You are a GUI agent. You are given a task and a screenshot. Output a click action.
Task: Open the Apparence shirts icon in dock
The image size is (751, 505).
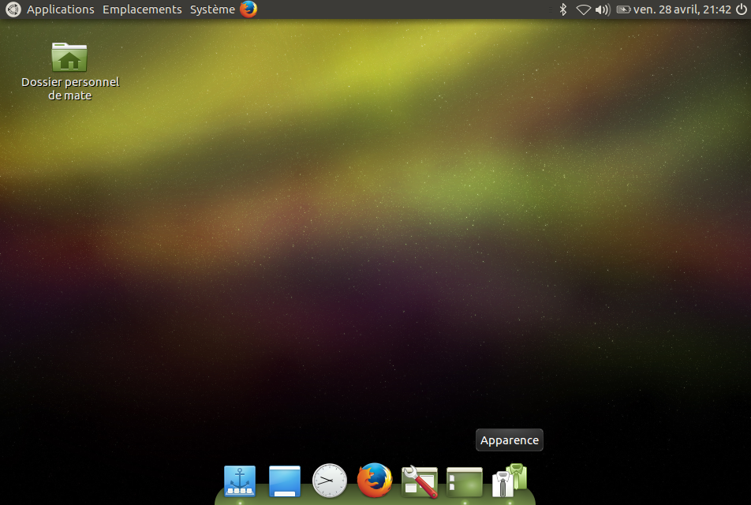coord(510,480)
